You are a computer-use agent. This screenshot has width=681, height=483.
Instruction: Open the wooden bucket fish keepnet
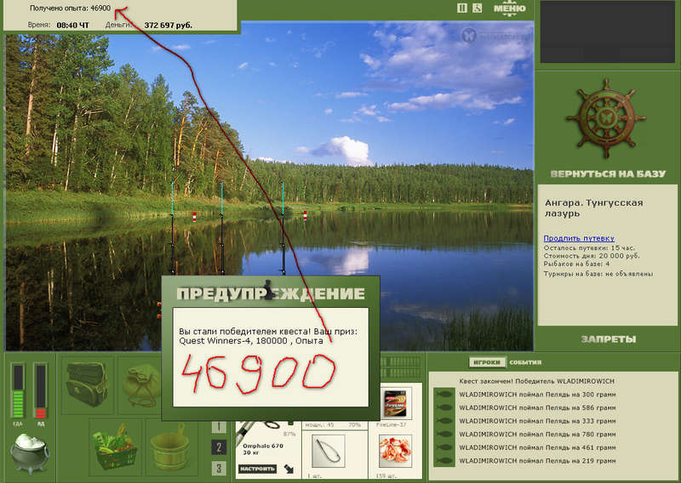coord(170,447)
